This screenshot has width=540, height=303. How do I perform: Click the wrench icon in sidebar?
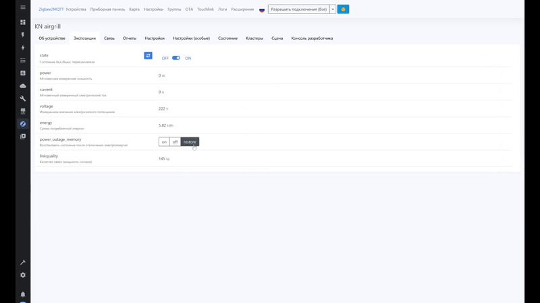coord(23,98)
